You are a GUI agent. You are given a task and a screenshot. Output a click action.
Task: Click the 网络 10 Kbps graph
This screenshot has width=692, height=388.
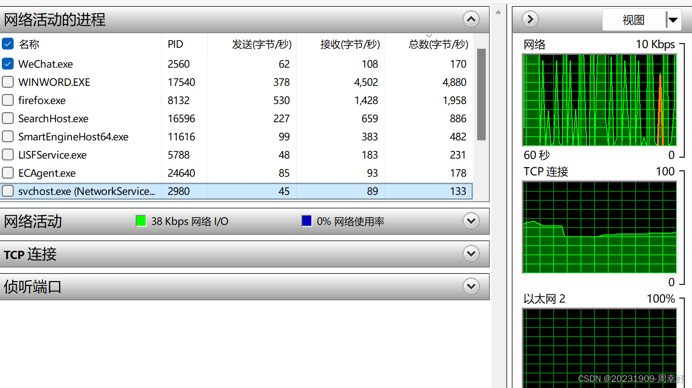pyautogui.click(x=599, y=100)
